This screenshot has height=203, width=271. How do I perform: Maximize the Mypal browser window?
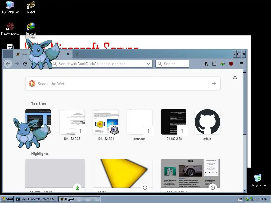pos(239,54)
